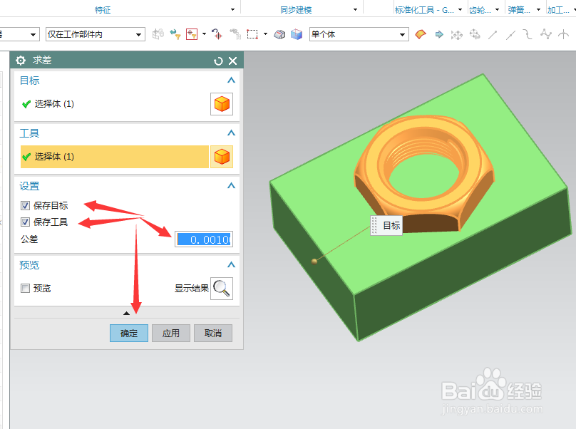This screenshot has height=429, width=576.
Task: Open the 齿轮... group menu
Action: tap(497, 10)
